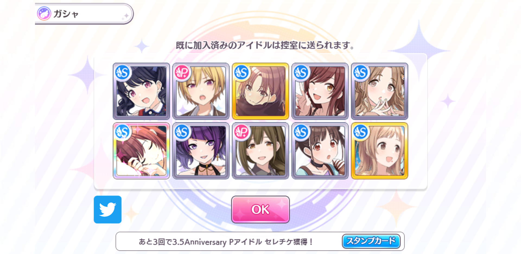
Task: Click the P badge on the blonde idol
Action: coord(182,72)
